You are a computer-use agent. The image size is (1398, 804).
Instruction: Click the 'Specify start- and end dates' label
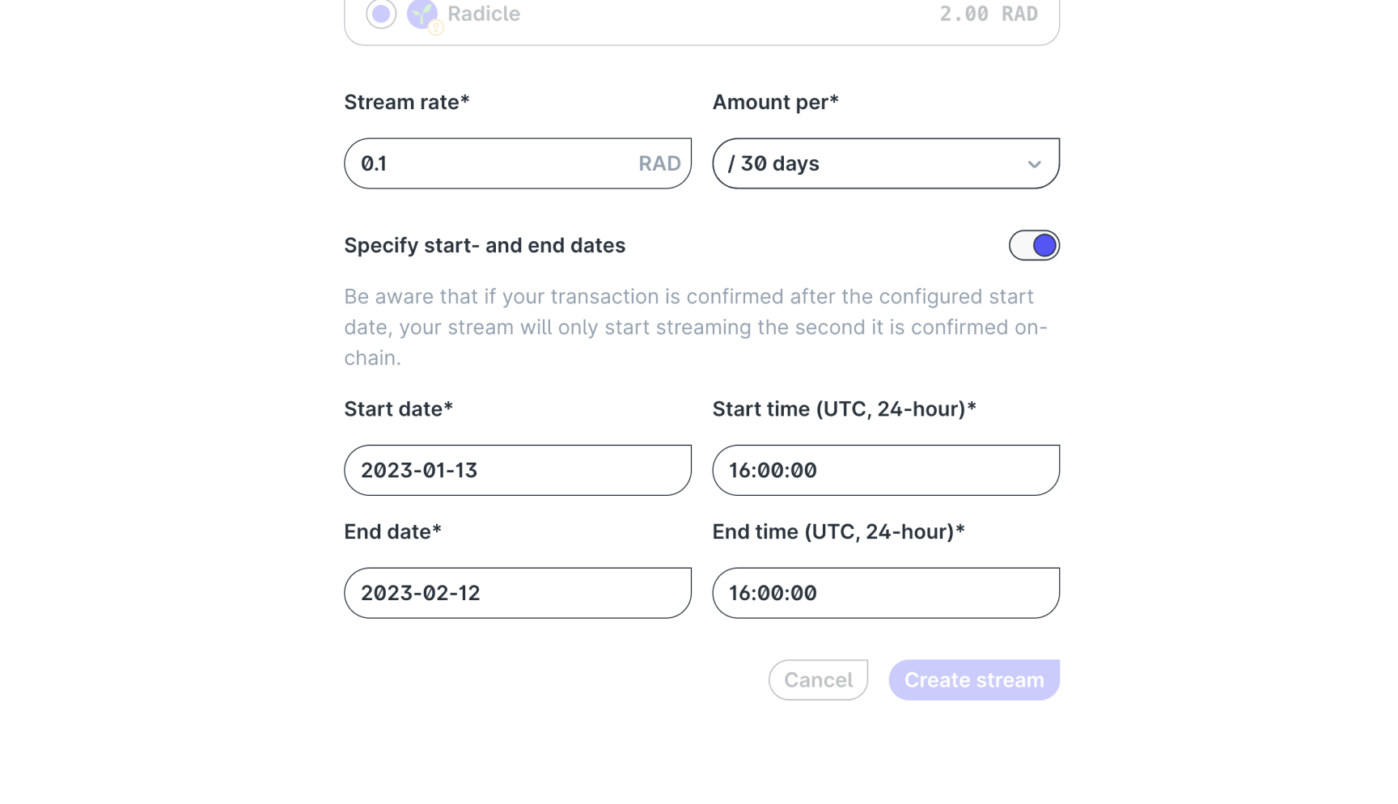coord(485,245)
